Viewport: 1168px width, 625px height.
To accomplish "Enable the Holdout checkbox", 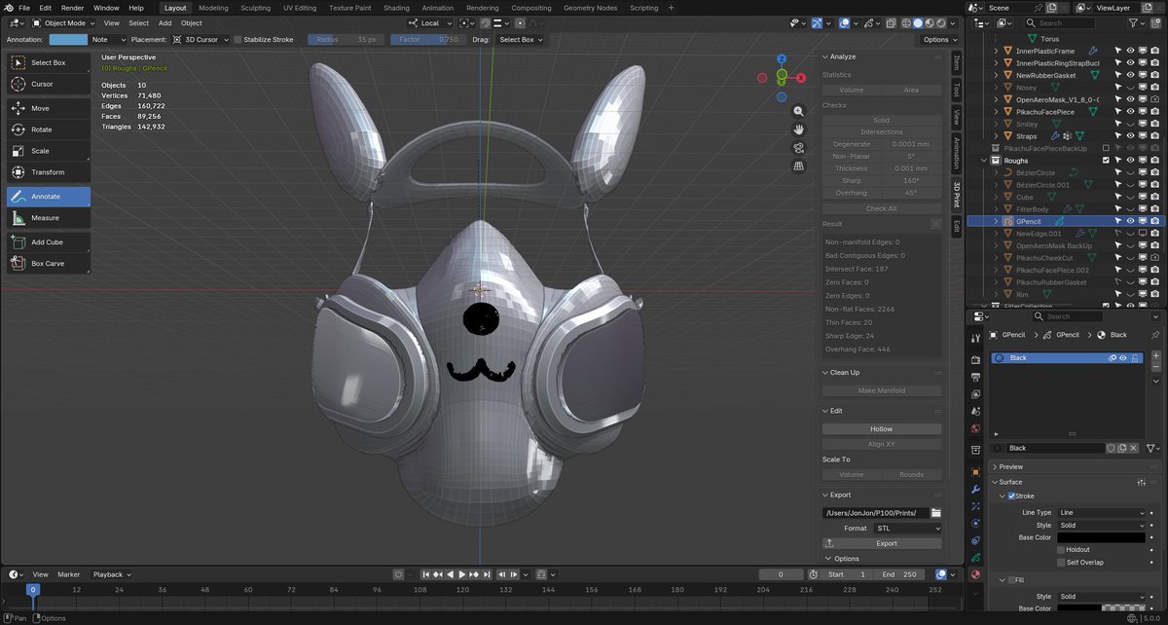I will pyautogui.click(x=1061, y=550).
